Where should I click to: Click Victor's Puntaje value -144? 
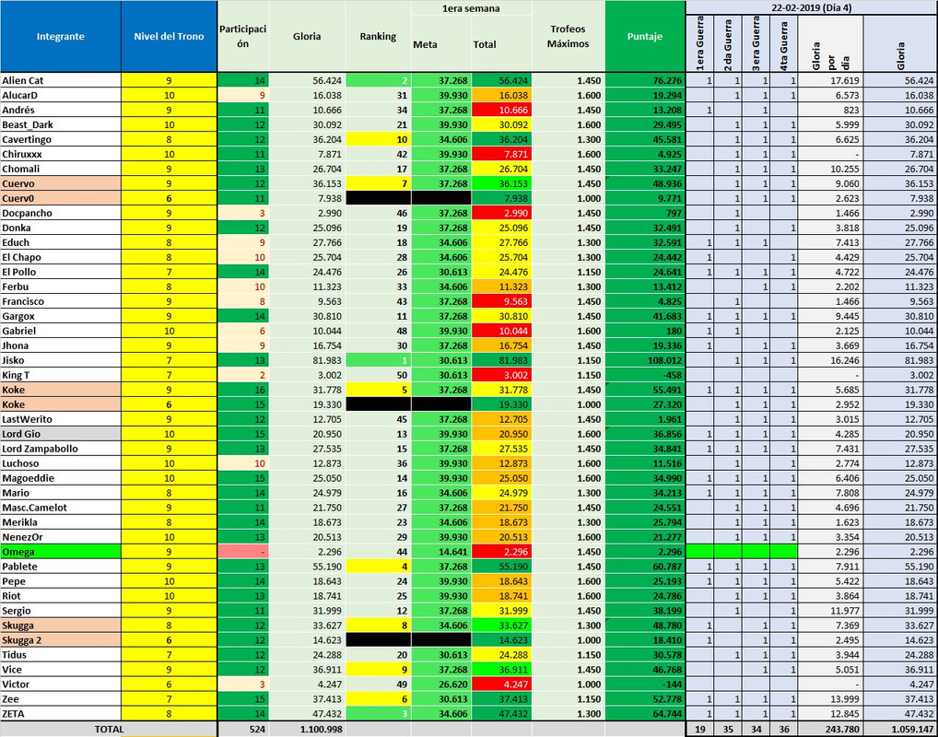coord(645,684)
